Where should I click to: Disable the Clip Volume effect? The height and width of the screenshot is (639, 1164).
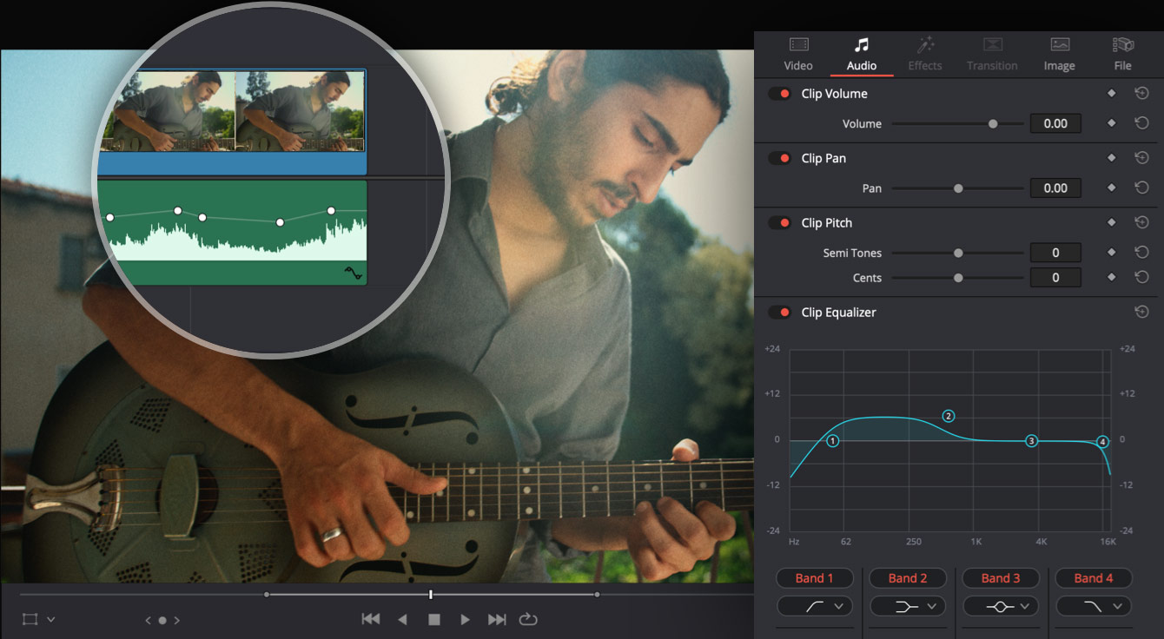779,93
